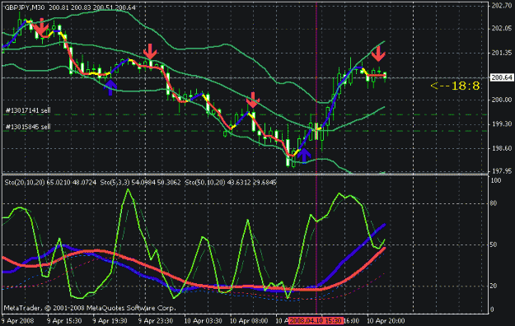The height and width of the screenshot is (326, 515).
Task: Click the "9 Apr 2008" time axis label
Action: click(x=17, y=321)
